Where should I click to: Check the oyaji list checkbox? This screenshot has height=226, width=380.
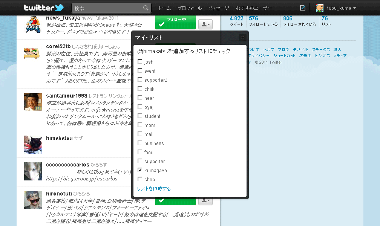[x=140, y=107]
